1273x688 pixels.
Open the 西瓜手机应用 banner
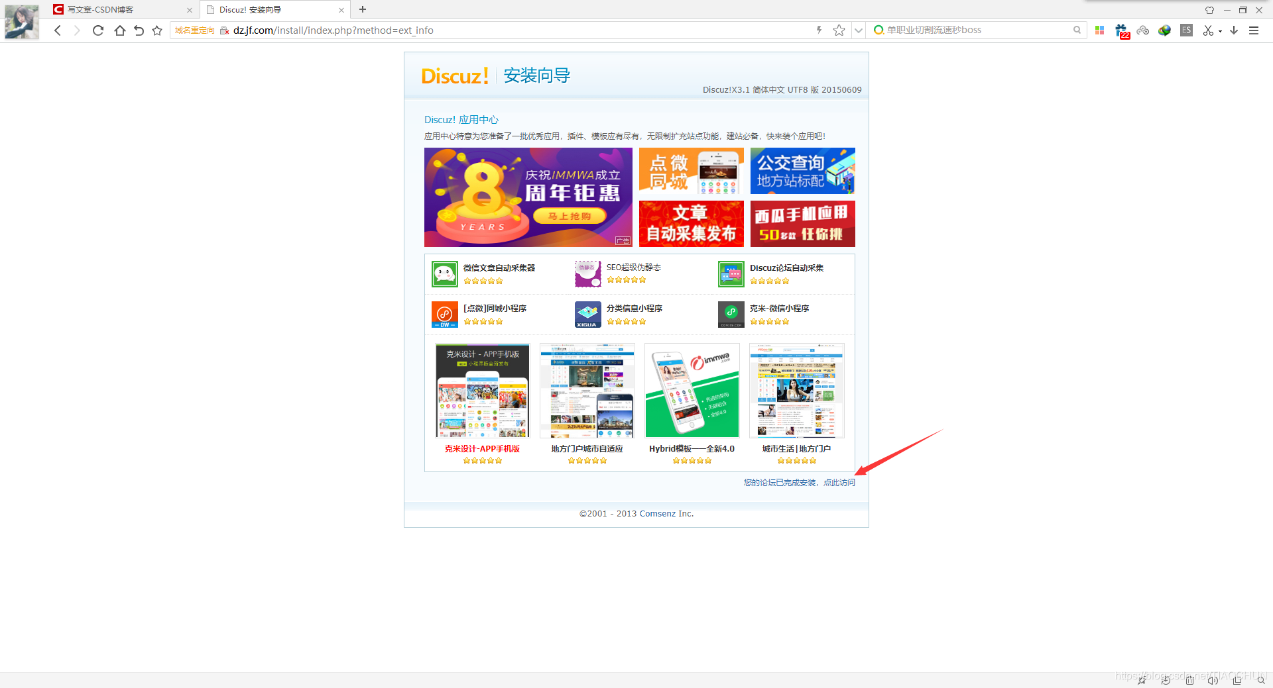pyautogui.click(x=803, y=224)
